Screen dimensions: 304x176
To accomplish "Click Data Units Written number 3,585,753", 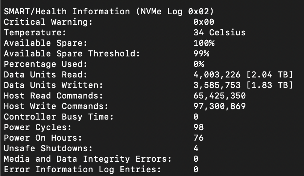I will (x=217, y=85).
